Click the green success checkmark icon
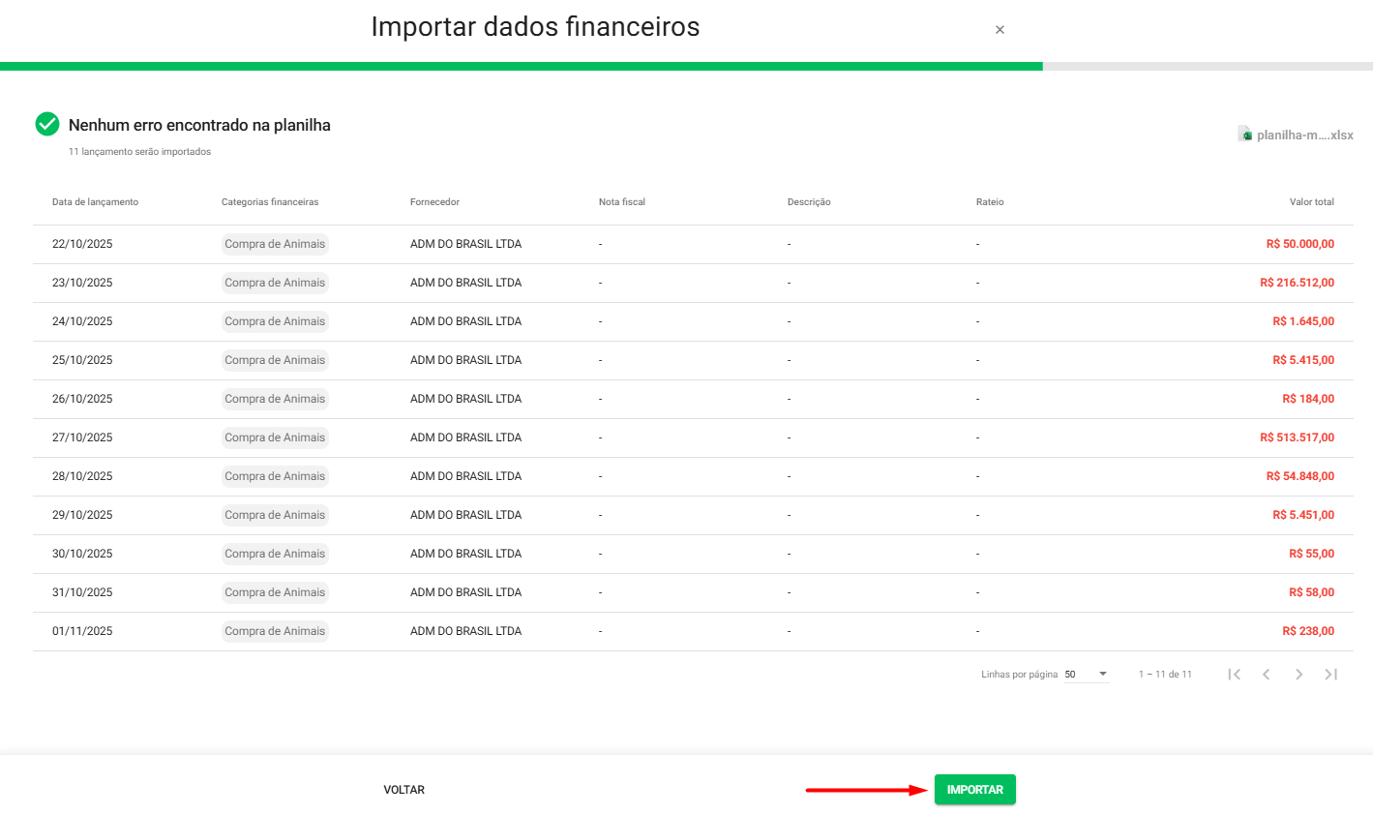This screenshot has height=814, width=1373. (47, 124)
